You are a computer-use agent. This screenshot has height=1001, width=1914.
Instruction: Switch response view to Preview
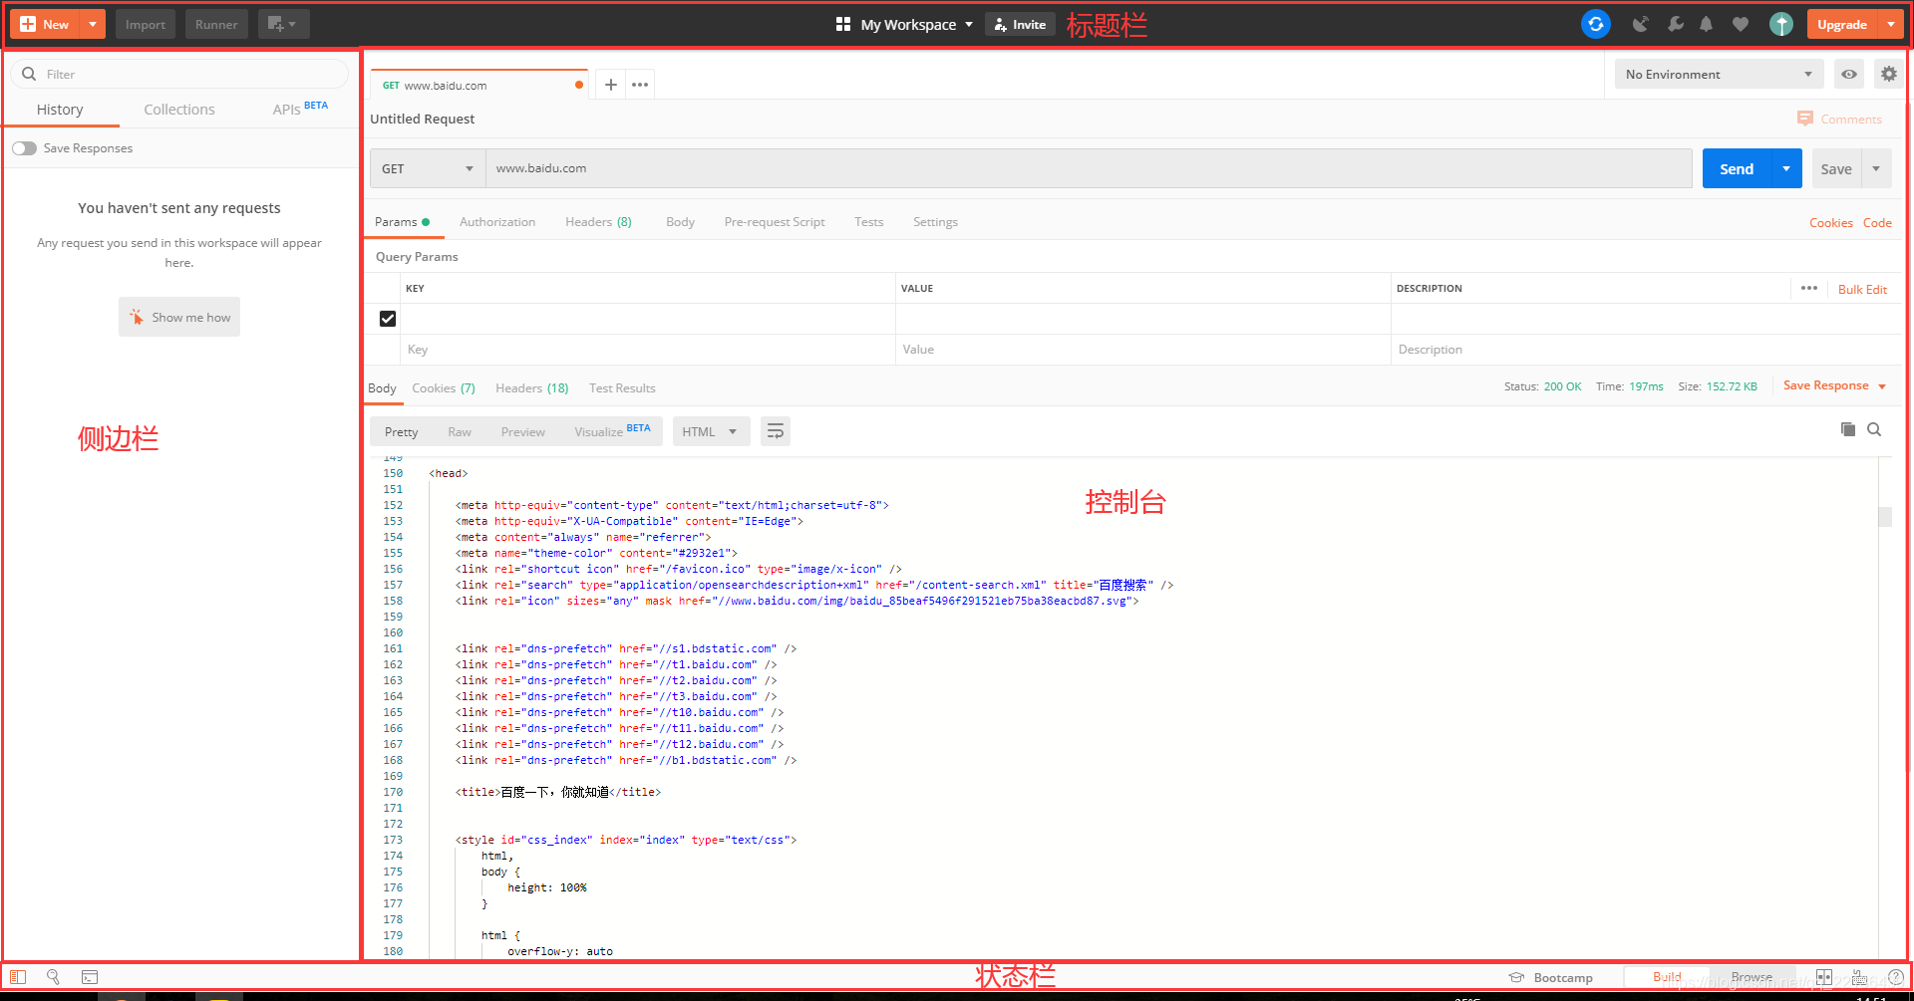(523, 432)
